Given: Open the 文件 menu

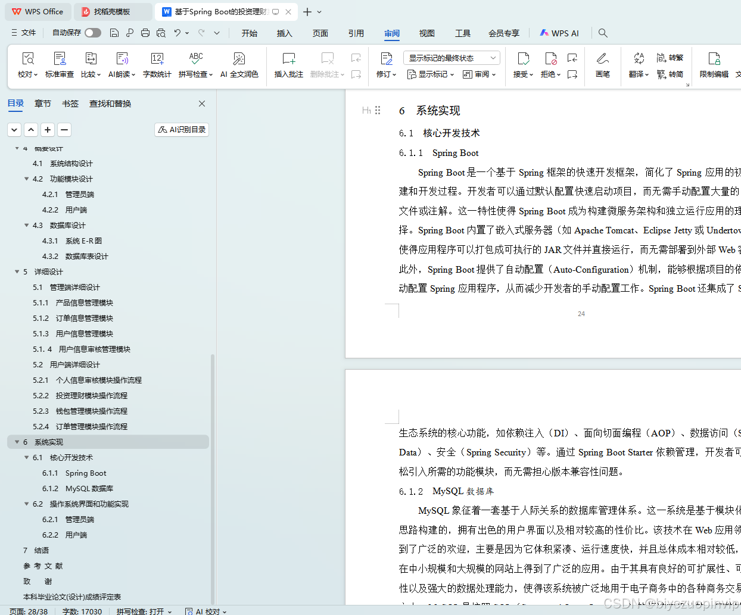Looking at the screenshot, I should point(24,33).
